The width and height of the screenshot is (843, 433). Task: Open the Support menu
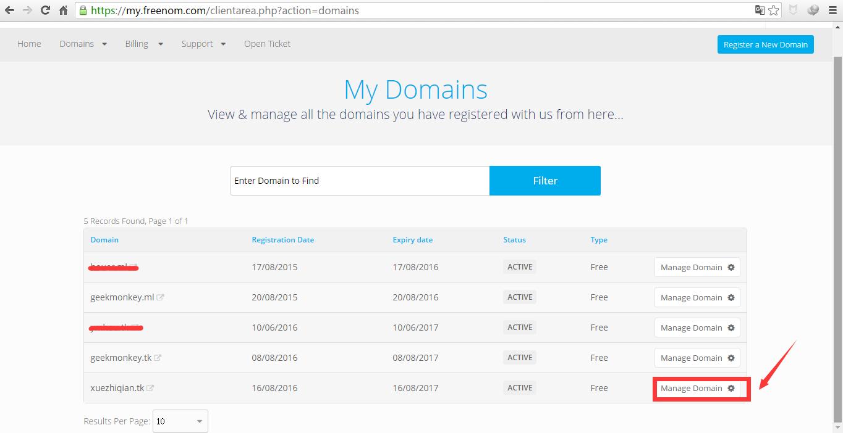[x=203, y=44]
